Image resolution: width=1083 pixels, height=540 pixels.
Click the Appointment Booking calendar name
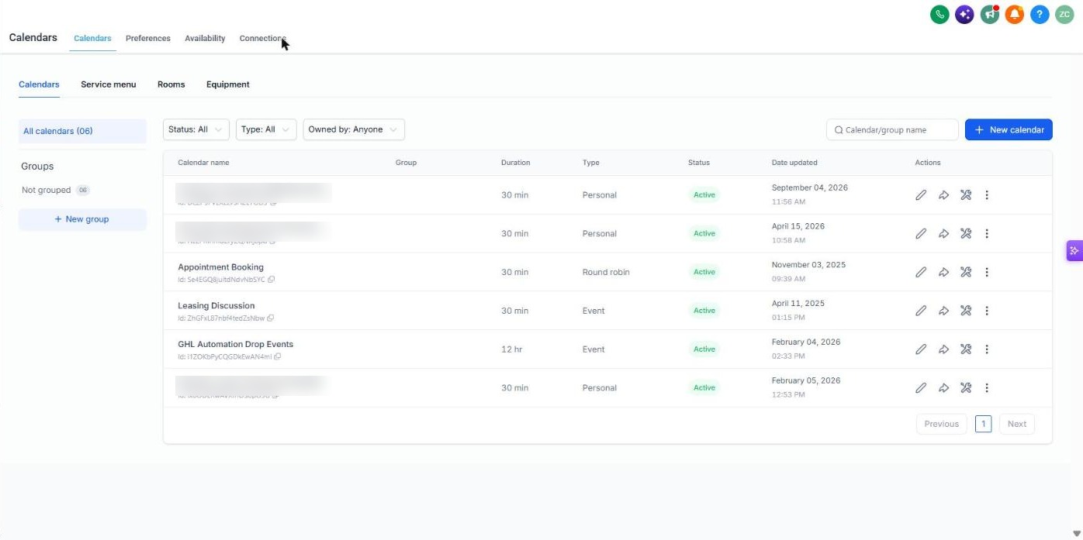click(x=221, y=267)
